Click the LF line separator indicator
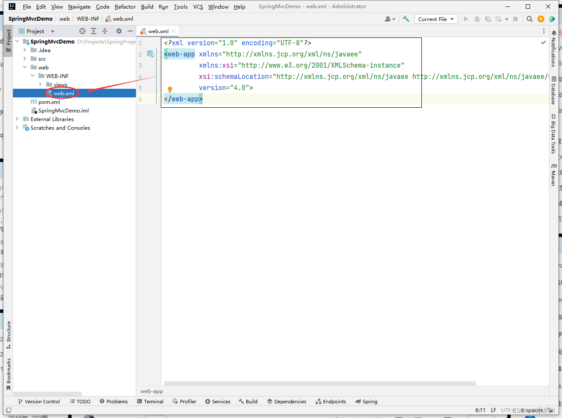Image resolution: width=562 pixels, height=418 pixels. [x=493, y=410]
